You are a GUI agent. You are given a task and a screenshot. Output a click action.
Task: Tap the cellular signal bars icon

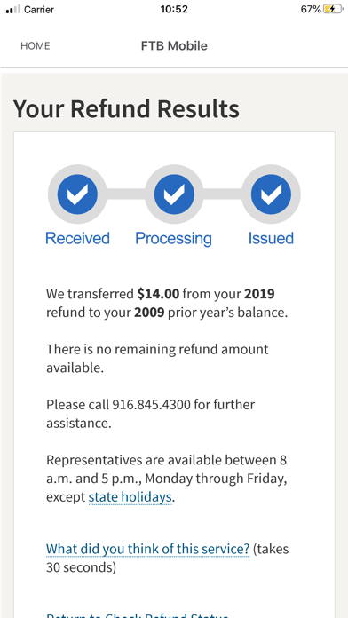(13, 9)
